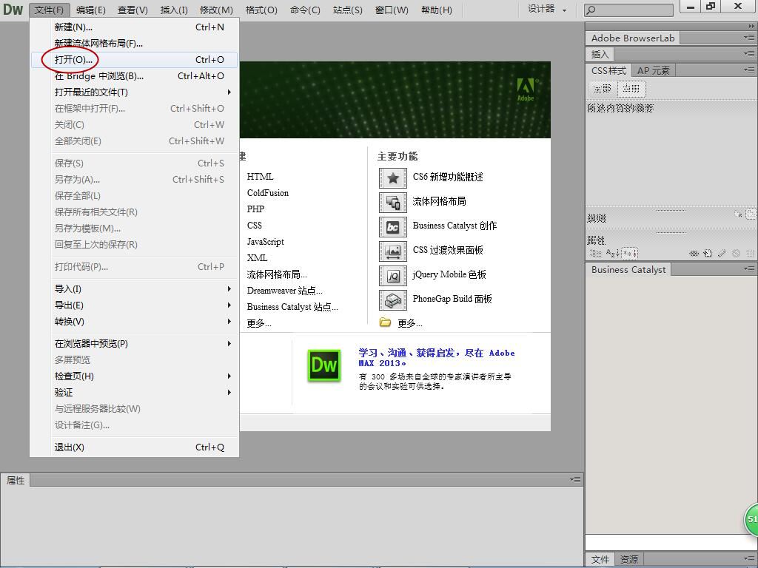Click the Adobe logo on the welcome banner

[526, 89]
